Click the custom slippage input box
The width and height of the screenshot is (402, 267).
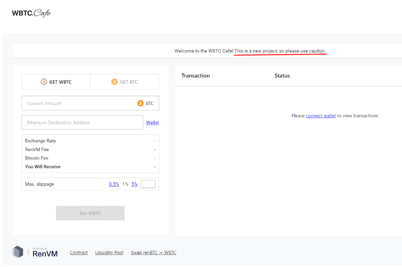click(148, 184)
